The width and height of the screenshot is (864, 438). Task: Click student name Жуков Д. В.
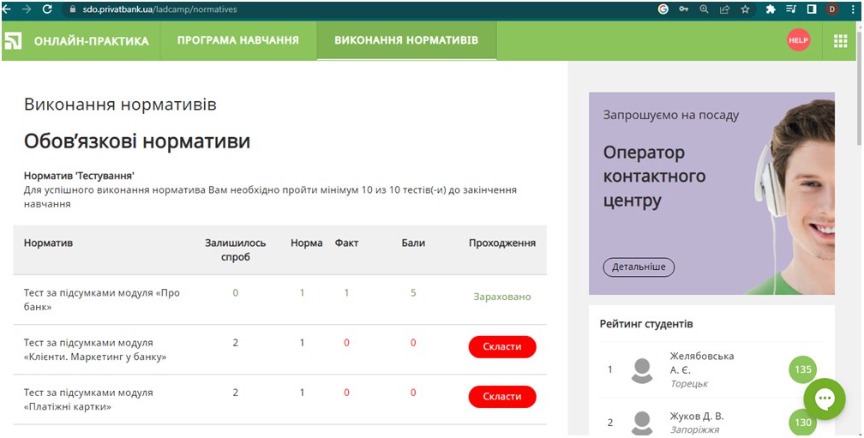pyautogui.click(x=697, y=417)
